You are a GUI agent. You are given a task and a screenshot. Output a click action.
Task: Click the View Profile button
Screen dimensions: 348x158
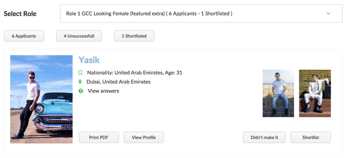[144, 138]
